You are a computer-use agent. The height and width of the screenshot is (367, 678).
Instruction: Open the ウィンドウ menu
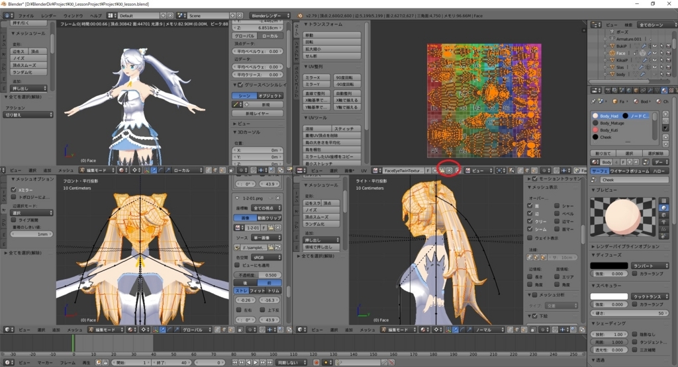click(73, 16)
